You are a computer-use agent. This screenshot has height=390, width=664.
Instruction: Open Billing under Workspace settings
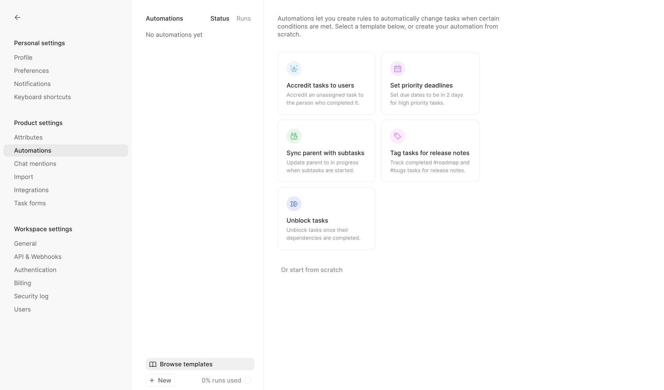pyautogui.click(x=22, y=283)
